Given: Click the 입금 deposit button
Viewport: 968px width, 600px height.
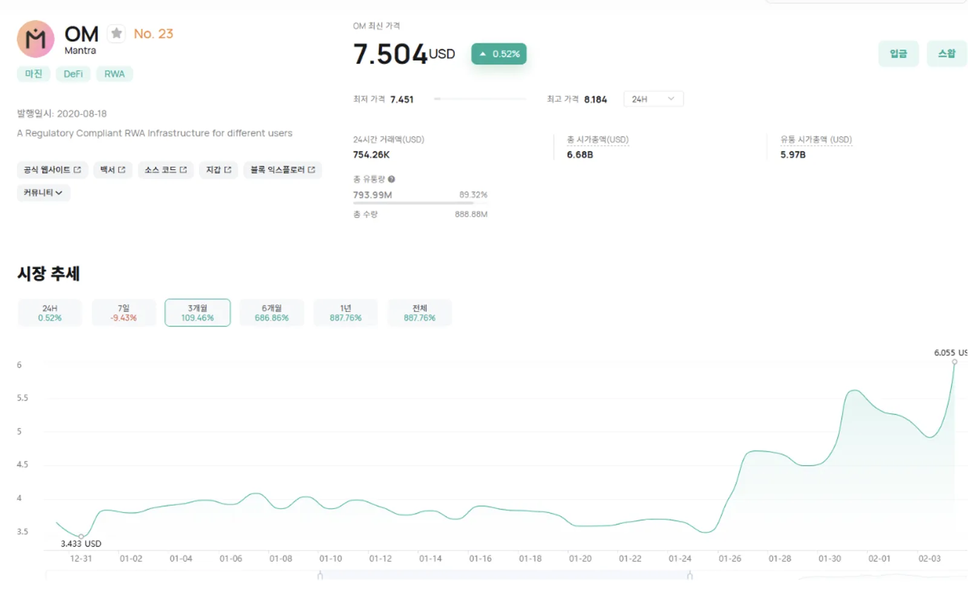Looking at the screenshot, I should point(898,54).
